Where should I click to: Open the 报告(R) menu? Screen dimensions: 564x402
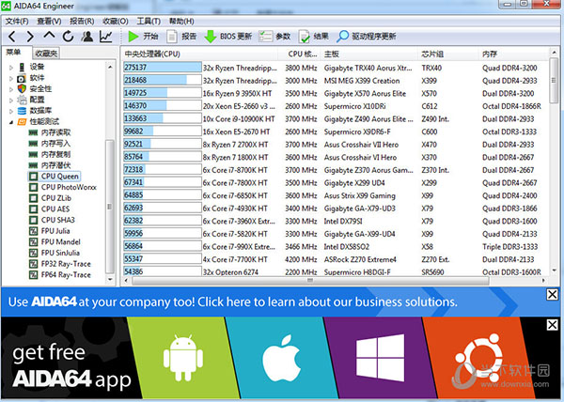82,22
